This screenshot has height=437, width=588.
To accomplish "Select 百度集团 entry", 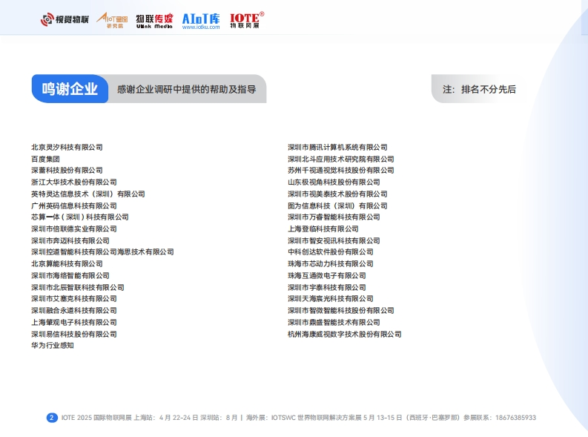I will click(45, 159).
